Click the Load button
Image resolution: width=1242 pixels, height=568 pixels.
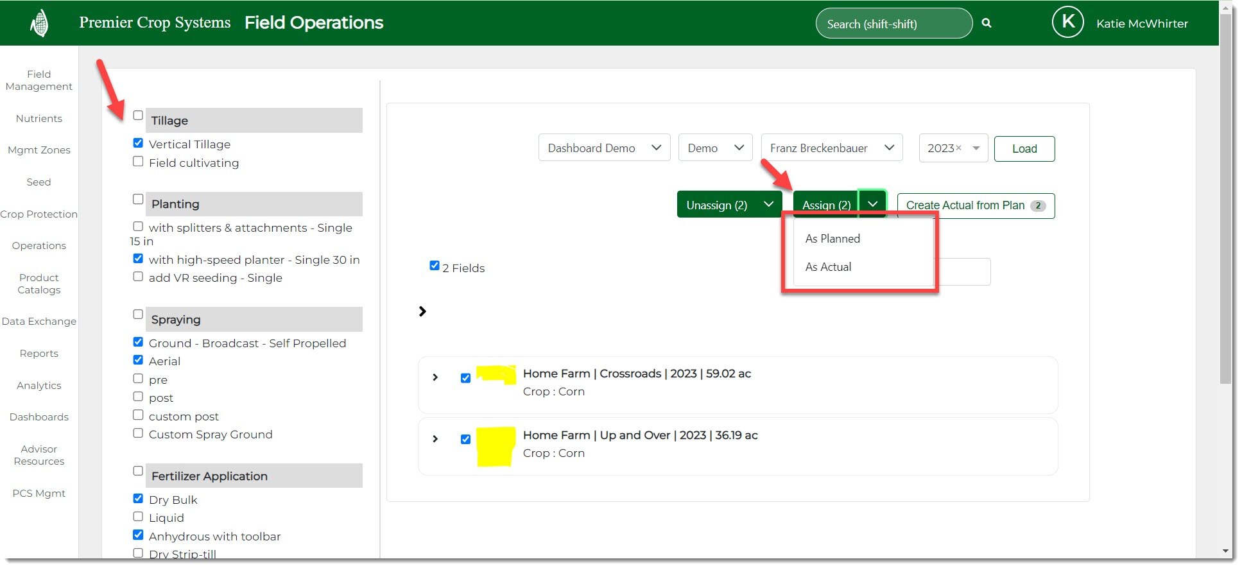1024,149
